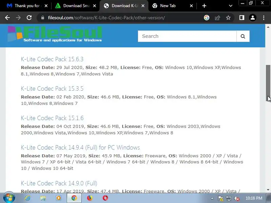Bookmark this page with the star icon
This screenshot has width=271, height=203.
(x=228, y=18)
